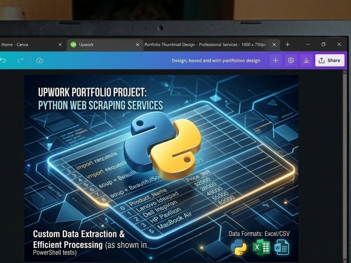Select 'PowerShell tests)' text line
The width and height of the screenshot is (351, 263).
[x=55, y=252]
